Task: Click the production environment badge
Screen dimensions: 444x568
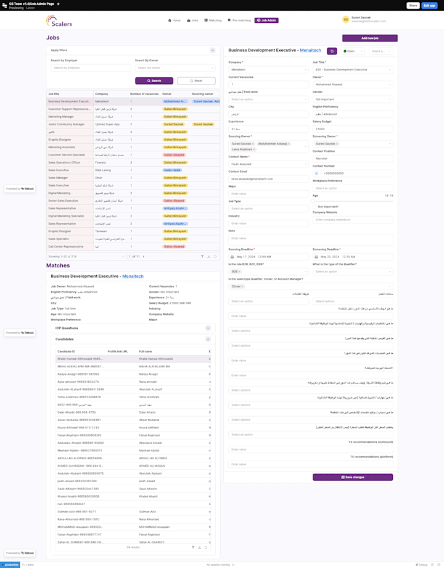Action: point(10,565)
